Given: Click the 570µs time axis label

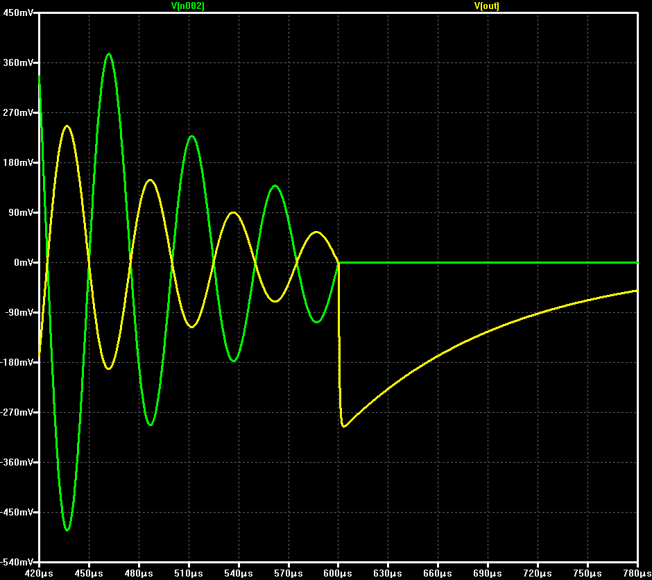Looking at the screenshot, I should pyautogui.click(x=289, y=574).
